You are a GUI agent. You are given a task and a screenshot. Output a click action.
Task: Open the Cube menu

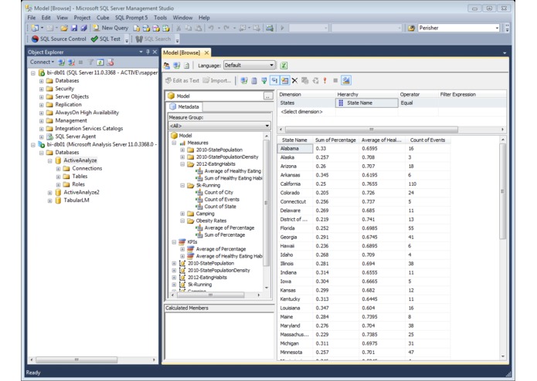click(x=103, y=18)
